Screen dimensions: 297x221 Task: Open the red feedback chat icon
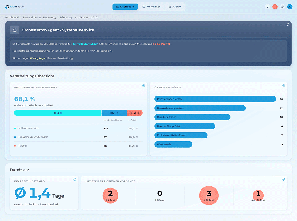pos(275,7)
